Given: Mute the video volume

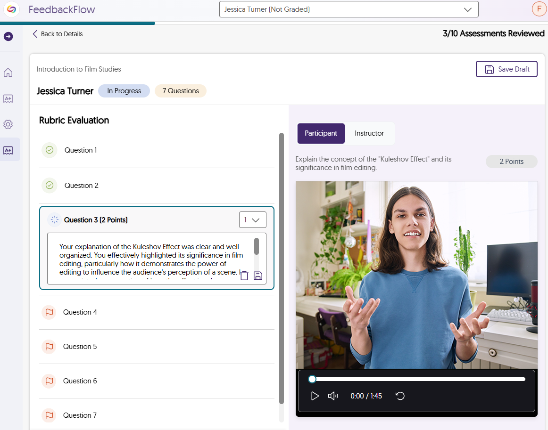Looking at the screenshot, I should point(333,396).
